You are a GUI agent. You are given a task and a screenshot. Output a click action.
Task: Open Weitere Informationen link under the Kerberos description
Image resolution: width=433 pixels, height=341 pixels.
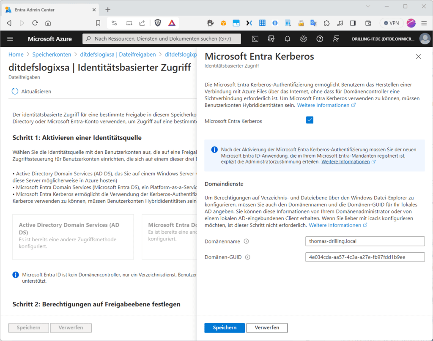tap(326, 105)
